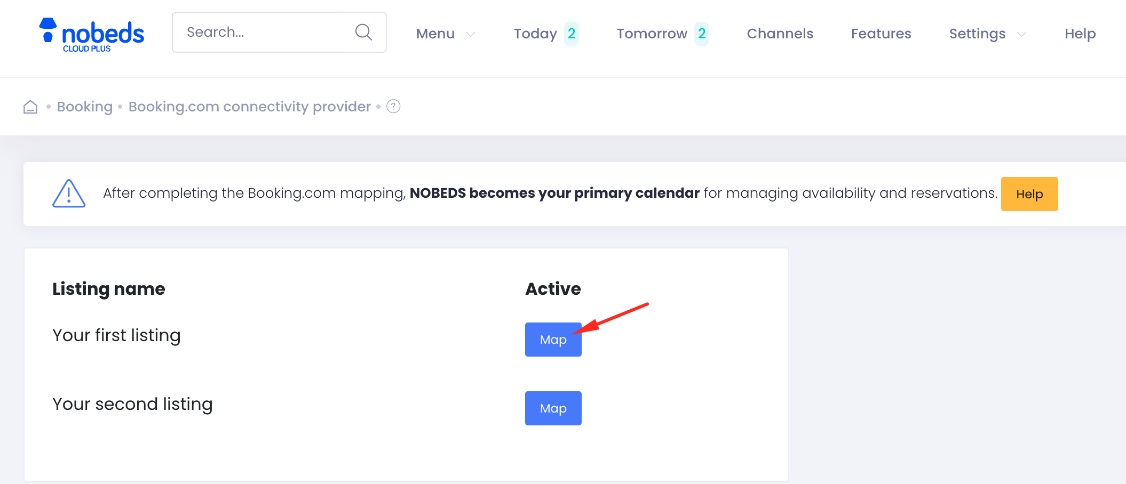View Today's bookings
Image resolution: width=1126 pixels, height=484 pixels.
(535, 34)
